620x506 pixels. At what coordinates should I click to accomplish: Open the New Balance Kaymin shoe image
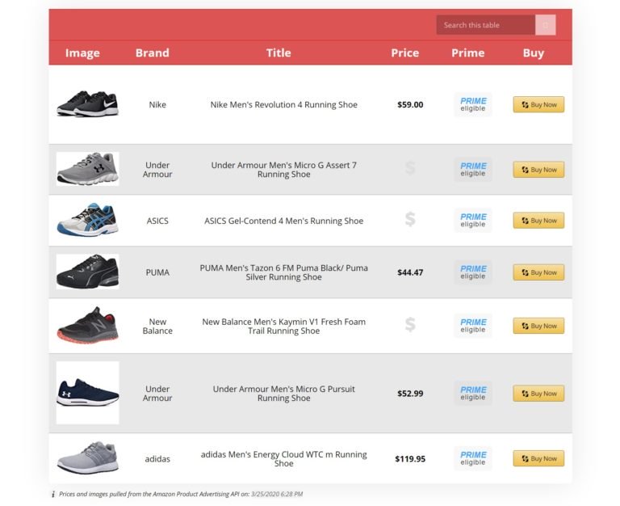87,325
